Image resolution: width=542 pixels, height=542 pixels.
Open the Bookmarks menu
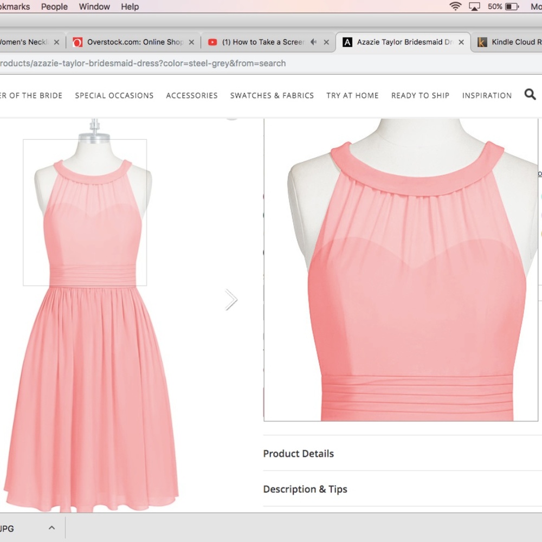(15, 7)
